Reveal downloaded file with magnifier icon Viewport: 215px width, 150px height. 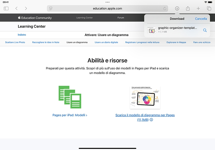[205, 30]
